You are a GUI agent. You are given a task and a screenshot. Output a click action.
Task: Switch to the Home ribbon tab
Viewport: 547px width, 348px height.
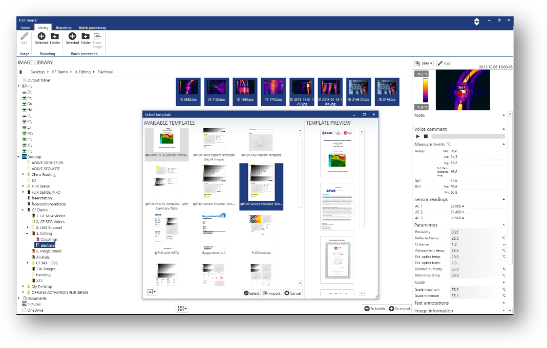(25, 28)
